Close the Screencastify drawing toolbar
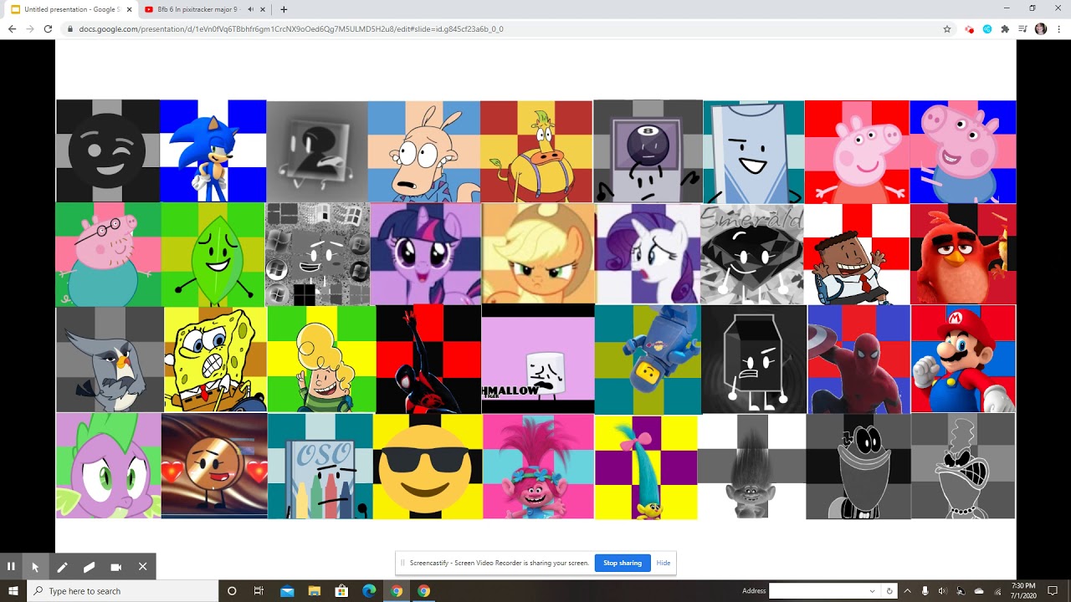This screenshot has width=1071, height=602. tap(142, 566)
